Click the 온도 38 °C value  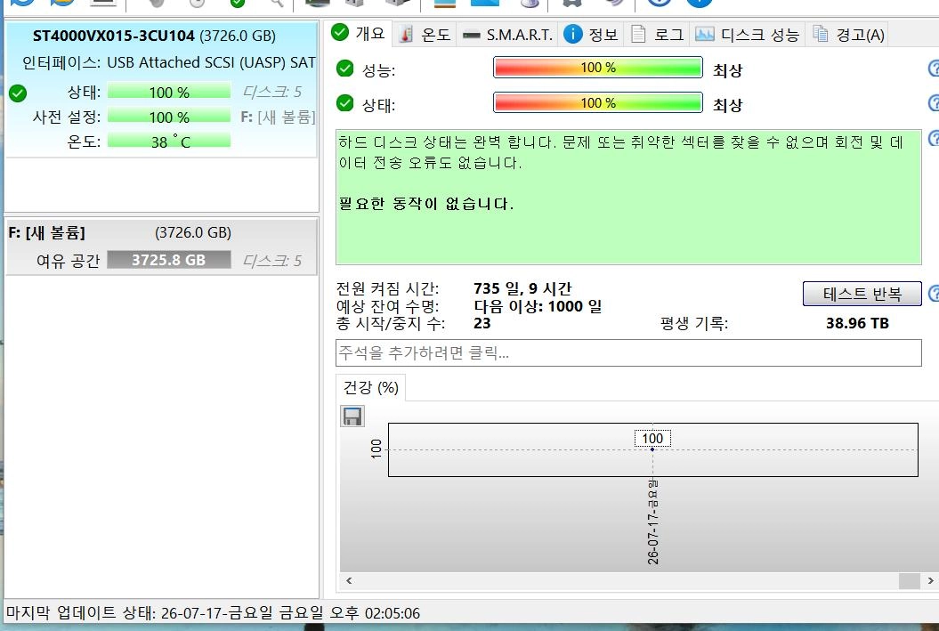click(169, 142)
